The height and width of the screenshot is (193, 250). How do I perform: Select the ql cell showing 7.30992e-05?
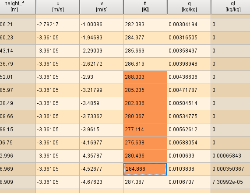click(x=231, y=182)
